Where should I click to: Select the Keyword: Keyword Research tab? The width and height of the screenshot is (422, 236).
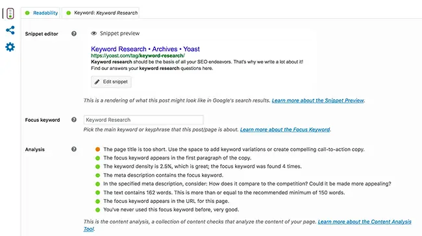(101, 13)
